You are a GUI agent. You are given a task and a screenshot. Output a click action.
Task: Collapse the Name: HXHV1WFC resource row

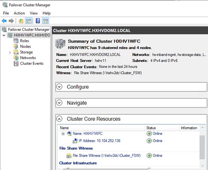pyautogui.click(x=63, y=134)
